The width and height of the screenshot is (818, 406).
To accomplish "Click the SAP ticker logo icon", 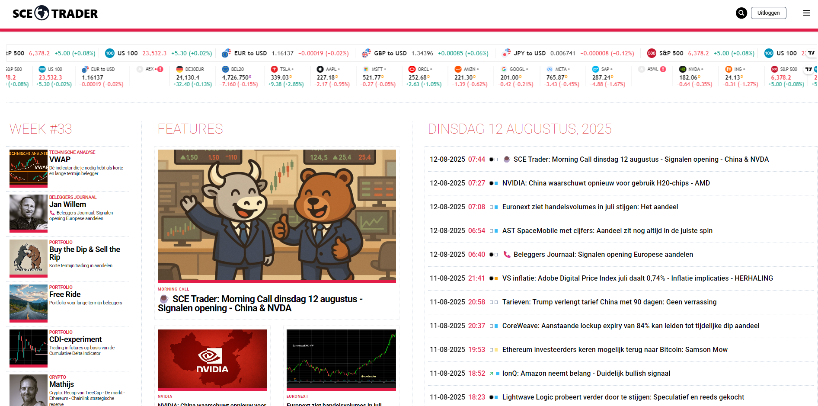I will (595, 69).
